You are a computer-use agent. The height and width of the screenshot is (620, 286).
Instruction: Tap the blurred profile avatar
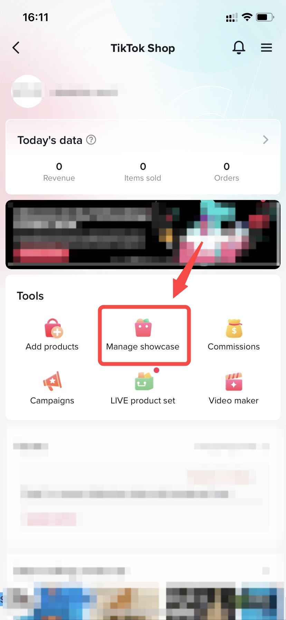[x=28, y=91]
